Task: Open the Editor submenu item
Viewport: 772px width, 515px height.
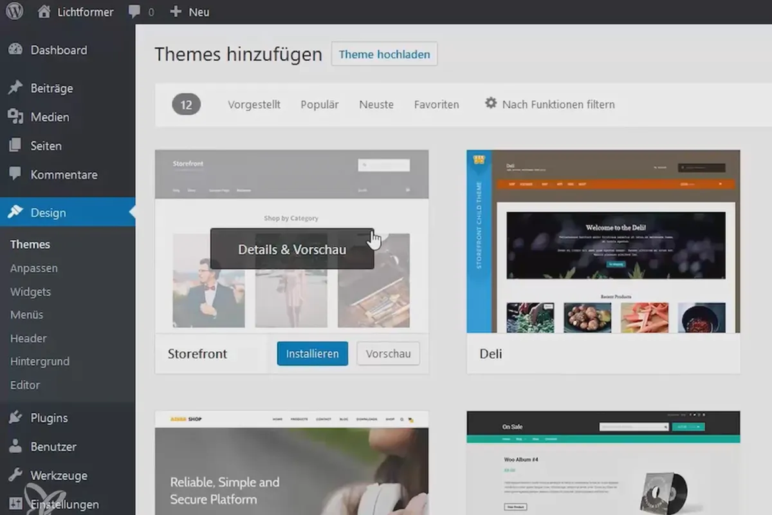Action: click(25, 385)
